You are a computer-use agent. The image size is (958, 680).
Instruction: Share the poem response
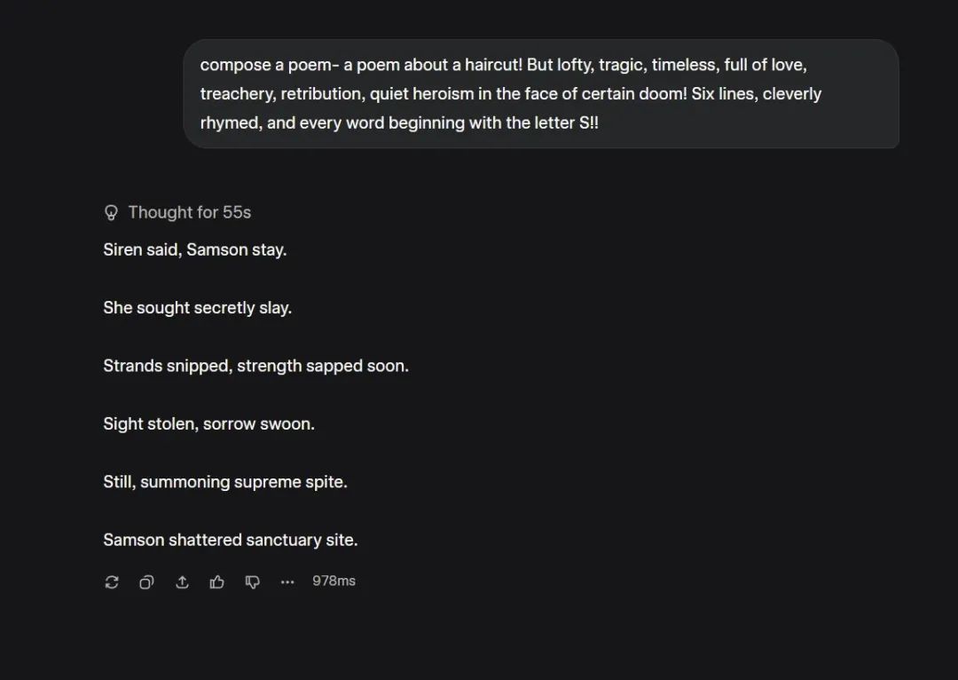pyautogui.click(x=182, y=581)
